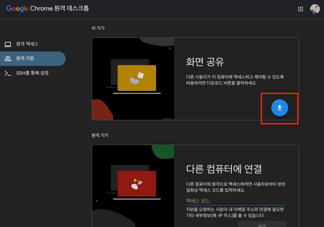Click the Google Chrome 원격 데스크톱 logo

[48, 8]
